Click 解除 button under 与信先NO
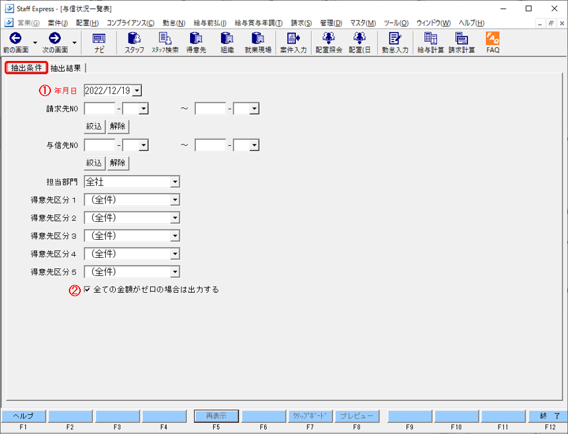This screenshot has width=568, height=434. click(118, 163)
